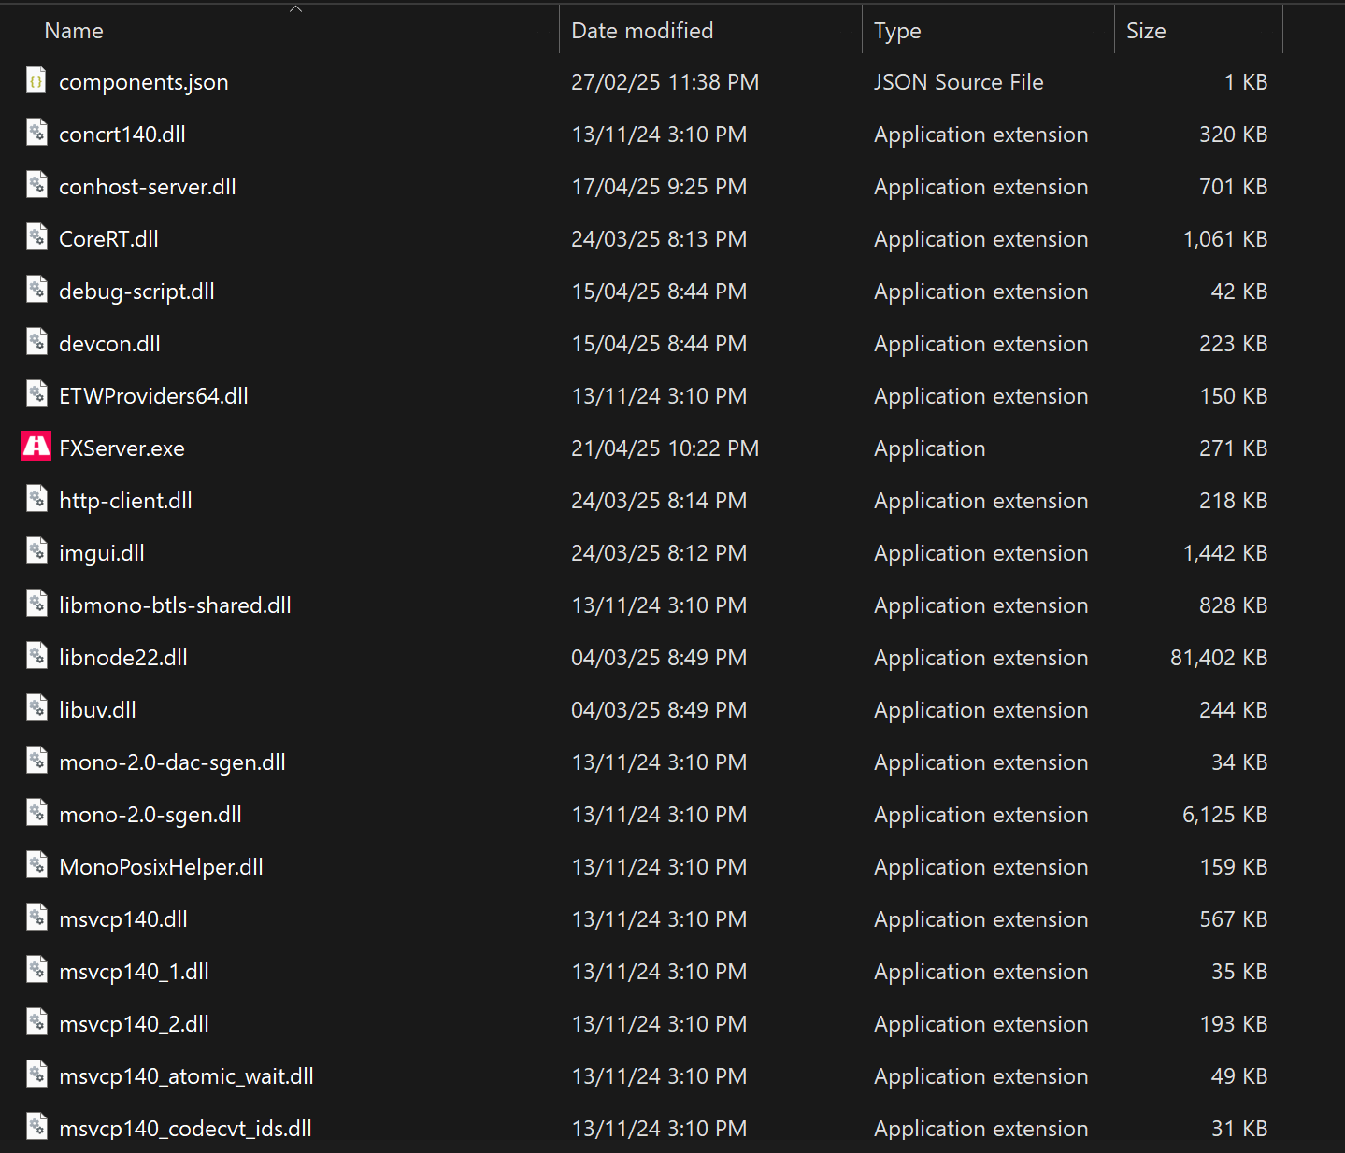The width and height of the screenshot is (1345, 1153).
Task: Click the msvcp140_2.dll file icon
Action: pyautogui.click(x=36, y=1023)
